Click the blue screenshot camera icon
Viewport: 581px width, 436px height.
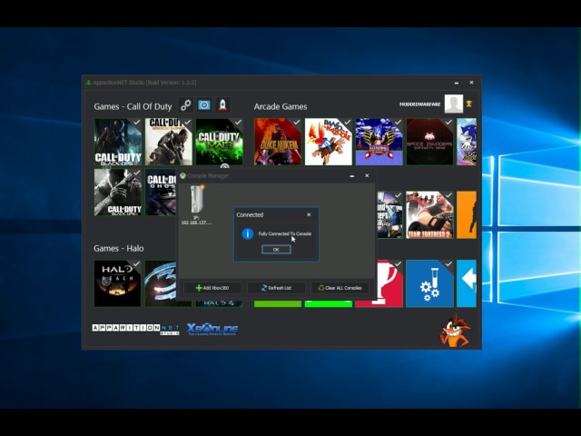click(204, 105)
